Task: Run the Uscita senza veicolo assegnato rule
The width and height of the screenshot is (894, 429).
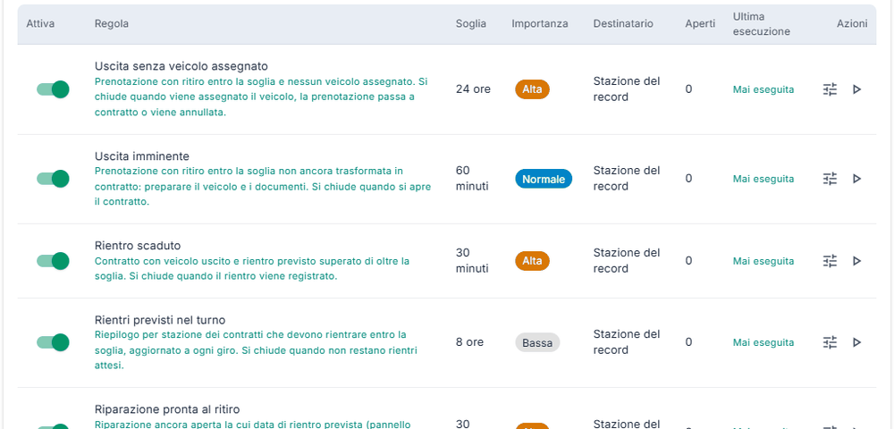Action: 856,89
